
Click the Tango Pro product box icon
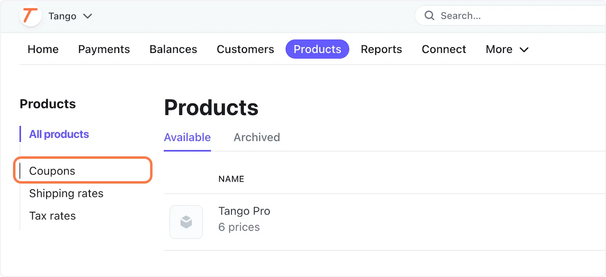tap(186, 222)
